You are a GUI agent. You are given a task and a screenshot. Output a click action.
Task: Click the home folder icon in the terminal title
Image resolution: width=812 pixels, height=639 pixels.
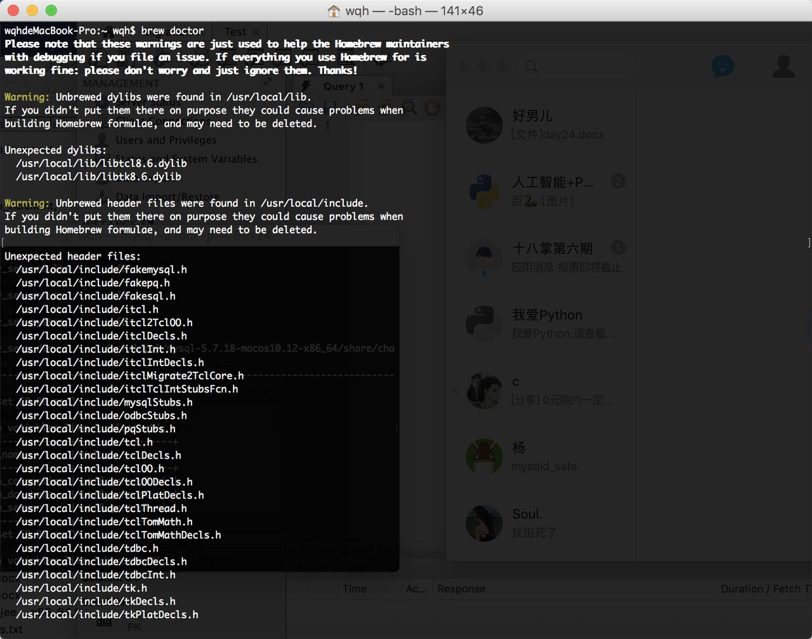[x=334, y=11]
